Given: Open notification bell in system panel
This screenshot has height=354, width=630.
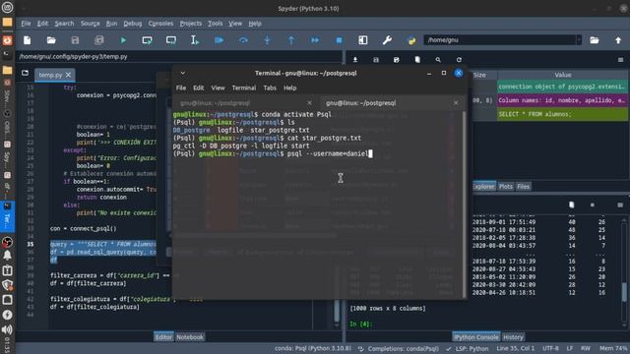Looking at the screenshot, I should tap(7, 256).
